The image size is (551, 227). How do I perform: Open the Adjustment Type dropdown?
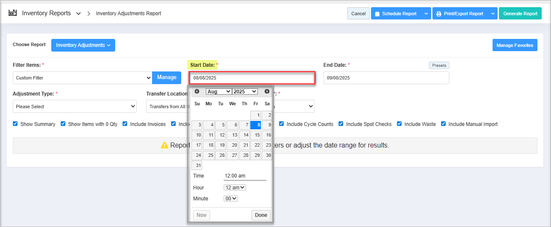(x=75, y=107)
